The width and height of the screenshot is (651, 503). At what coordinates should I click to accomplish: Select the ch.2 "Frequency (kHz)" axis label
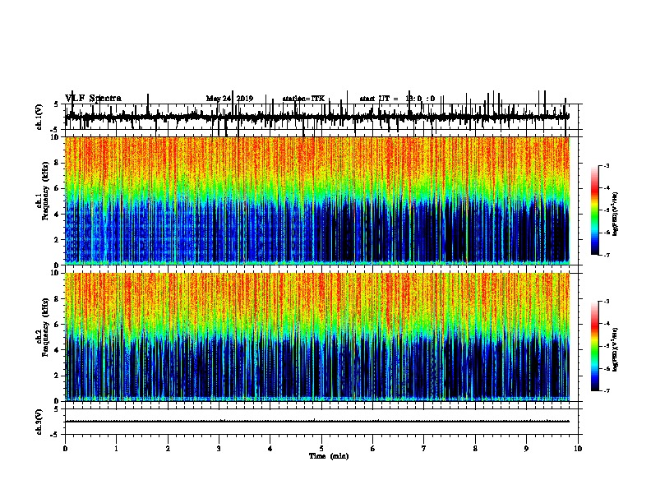pos(45,327)
